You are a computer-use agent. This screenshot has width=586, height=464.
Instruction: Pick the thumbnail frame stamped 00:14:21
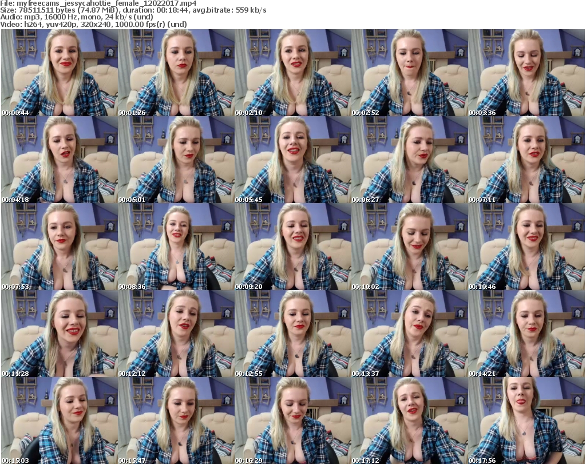(526, 334)
